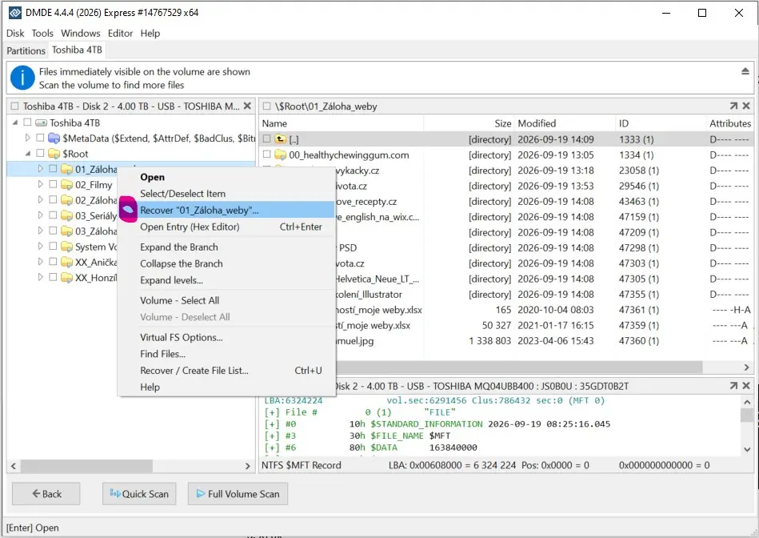759x538 pixels.
Task: Maximize the hex editor panel arrow icon
Action: pos(733,385)
